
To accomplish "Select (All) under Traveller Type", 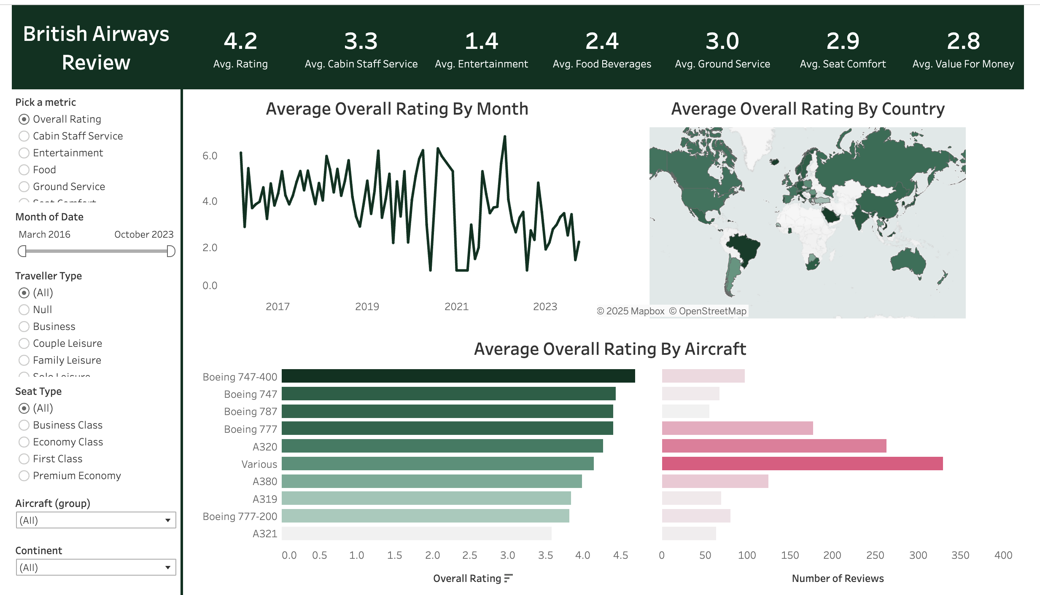I will click(24, 293).
